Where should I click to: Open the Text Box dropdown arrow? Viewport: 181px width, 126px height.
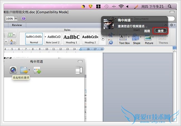pyautogui.click(x=129, y=37)
